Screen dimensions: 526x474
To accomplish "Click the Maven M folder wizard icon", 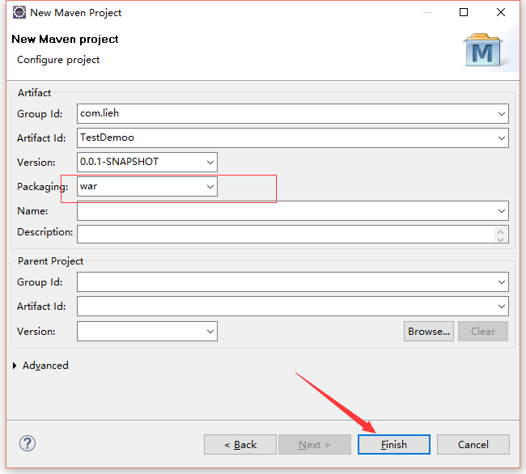I will coord(483,50).
